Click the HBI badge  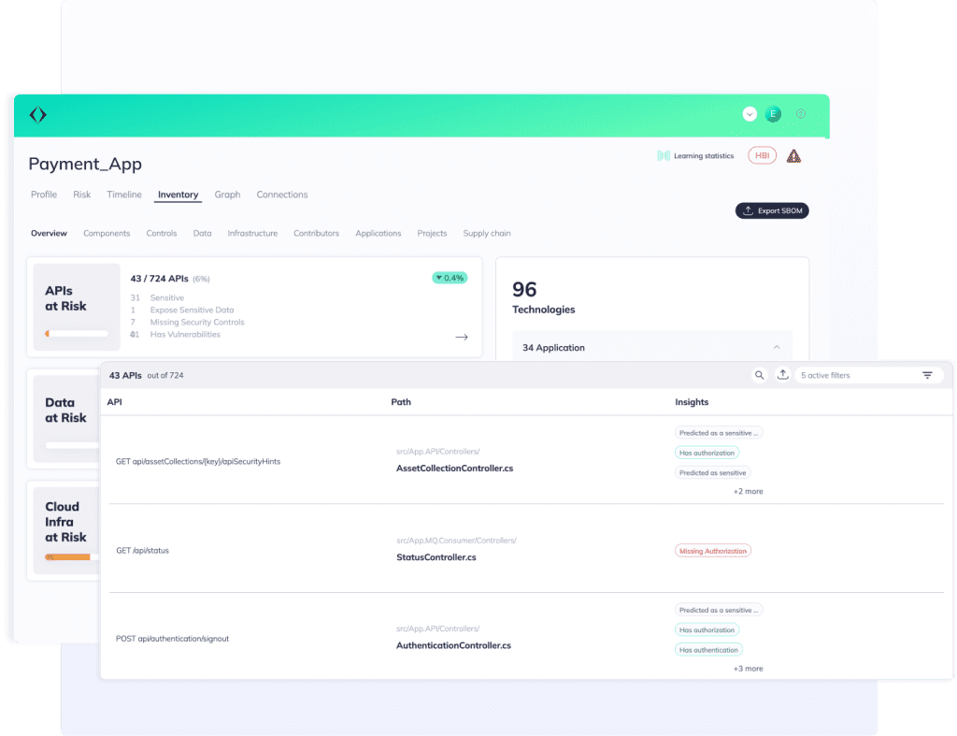(x=762, y=156)
